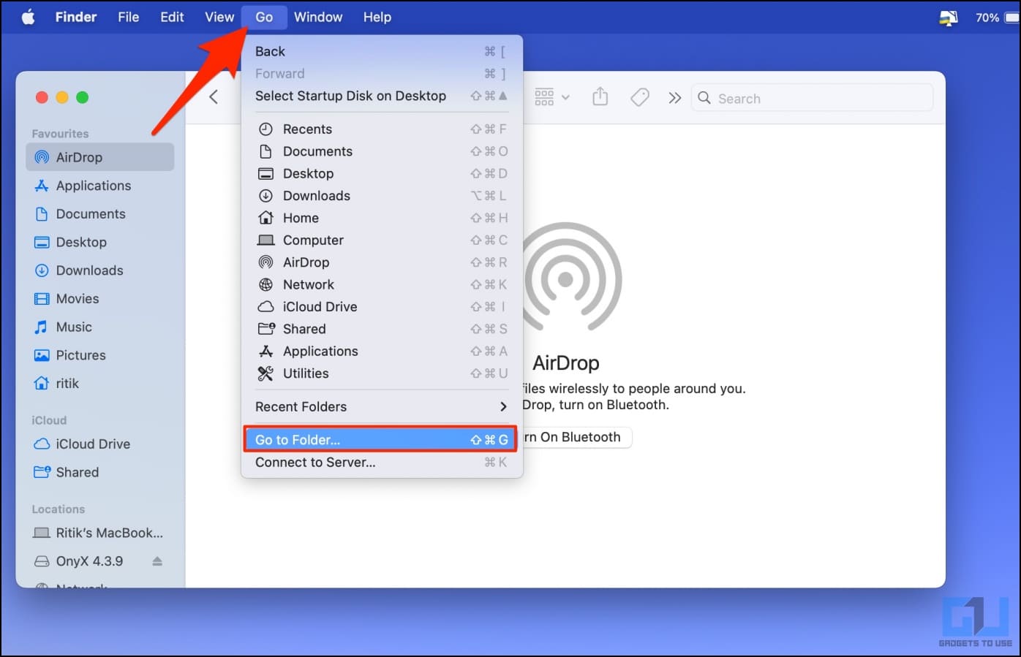Open the Edit menu
Image resolution: width=1021 pixels, height=657 pixels.
172,17
